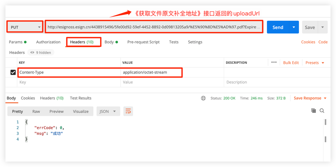The image size is (336, 167).
Task: Click the empty Value placeholder field
Action: pyautogui.click(x=172, y=82)
